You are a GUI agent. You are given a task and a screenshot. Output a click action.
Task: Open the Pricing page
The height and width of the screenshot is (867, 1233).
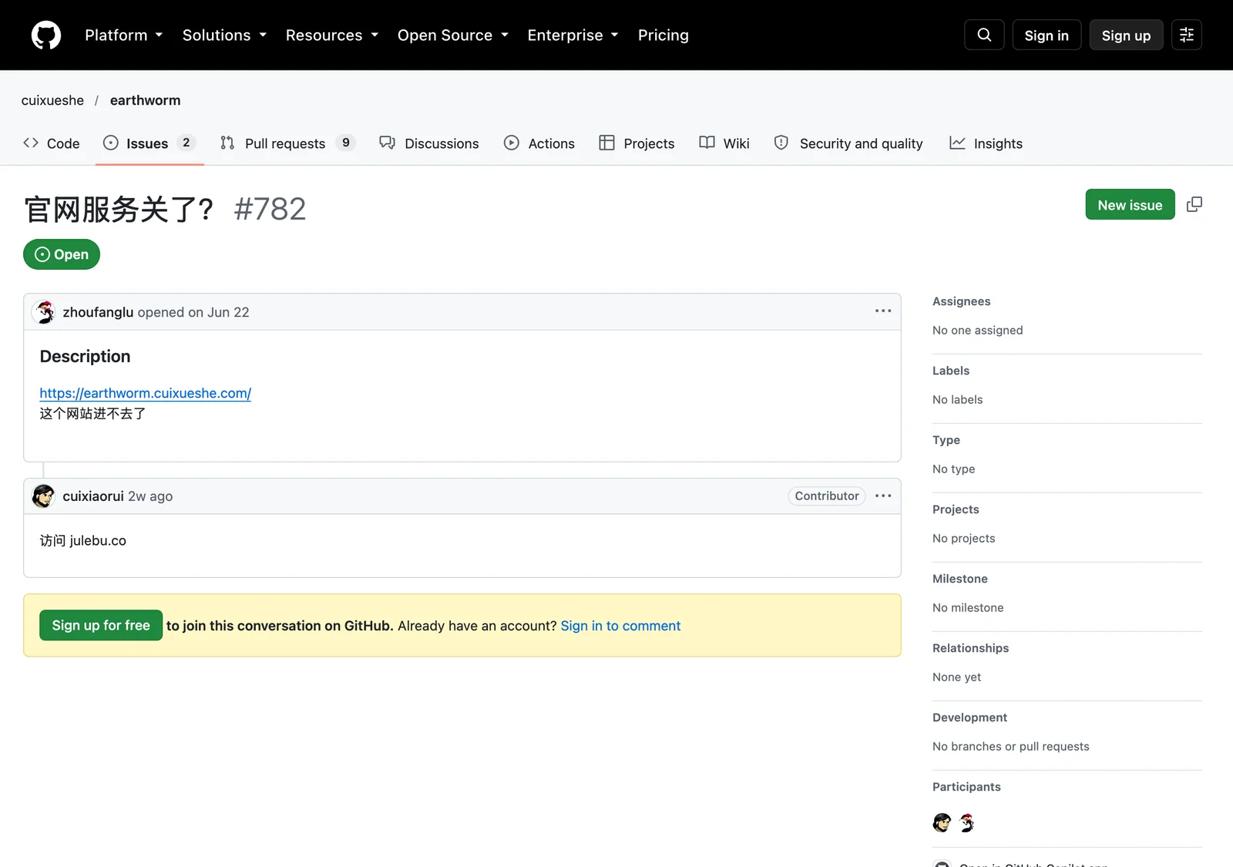pos(664,35)
